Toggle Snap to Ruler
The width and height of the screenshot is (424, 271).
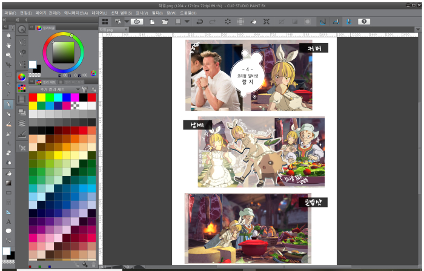pos(323,21)
